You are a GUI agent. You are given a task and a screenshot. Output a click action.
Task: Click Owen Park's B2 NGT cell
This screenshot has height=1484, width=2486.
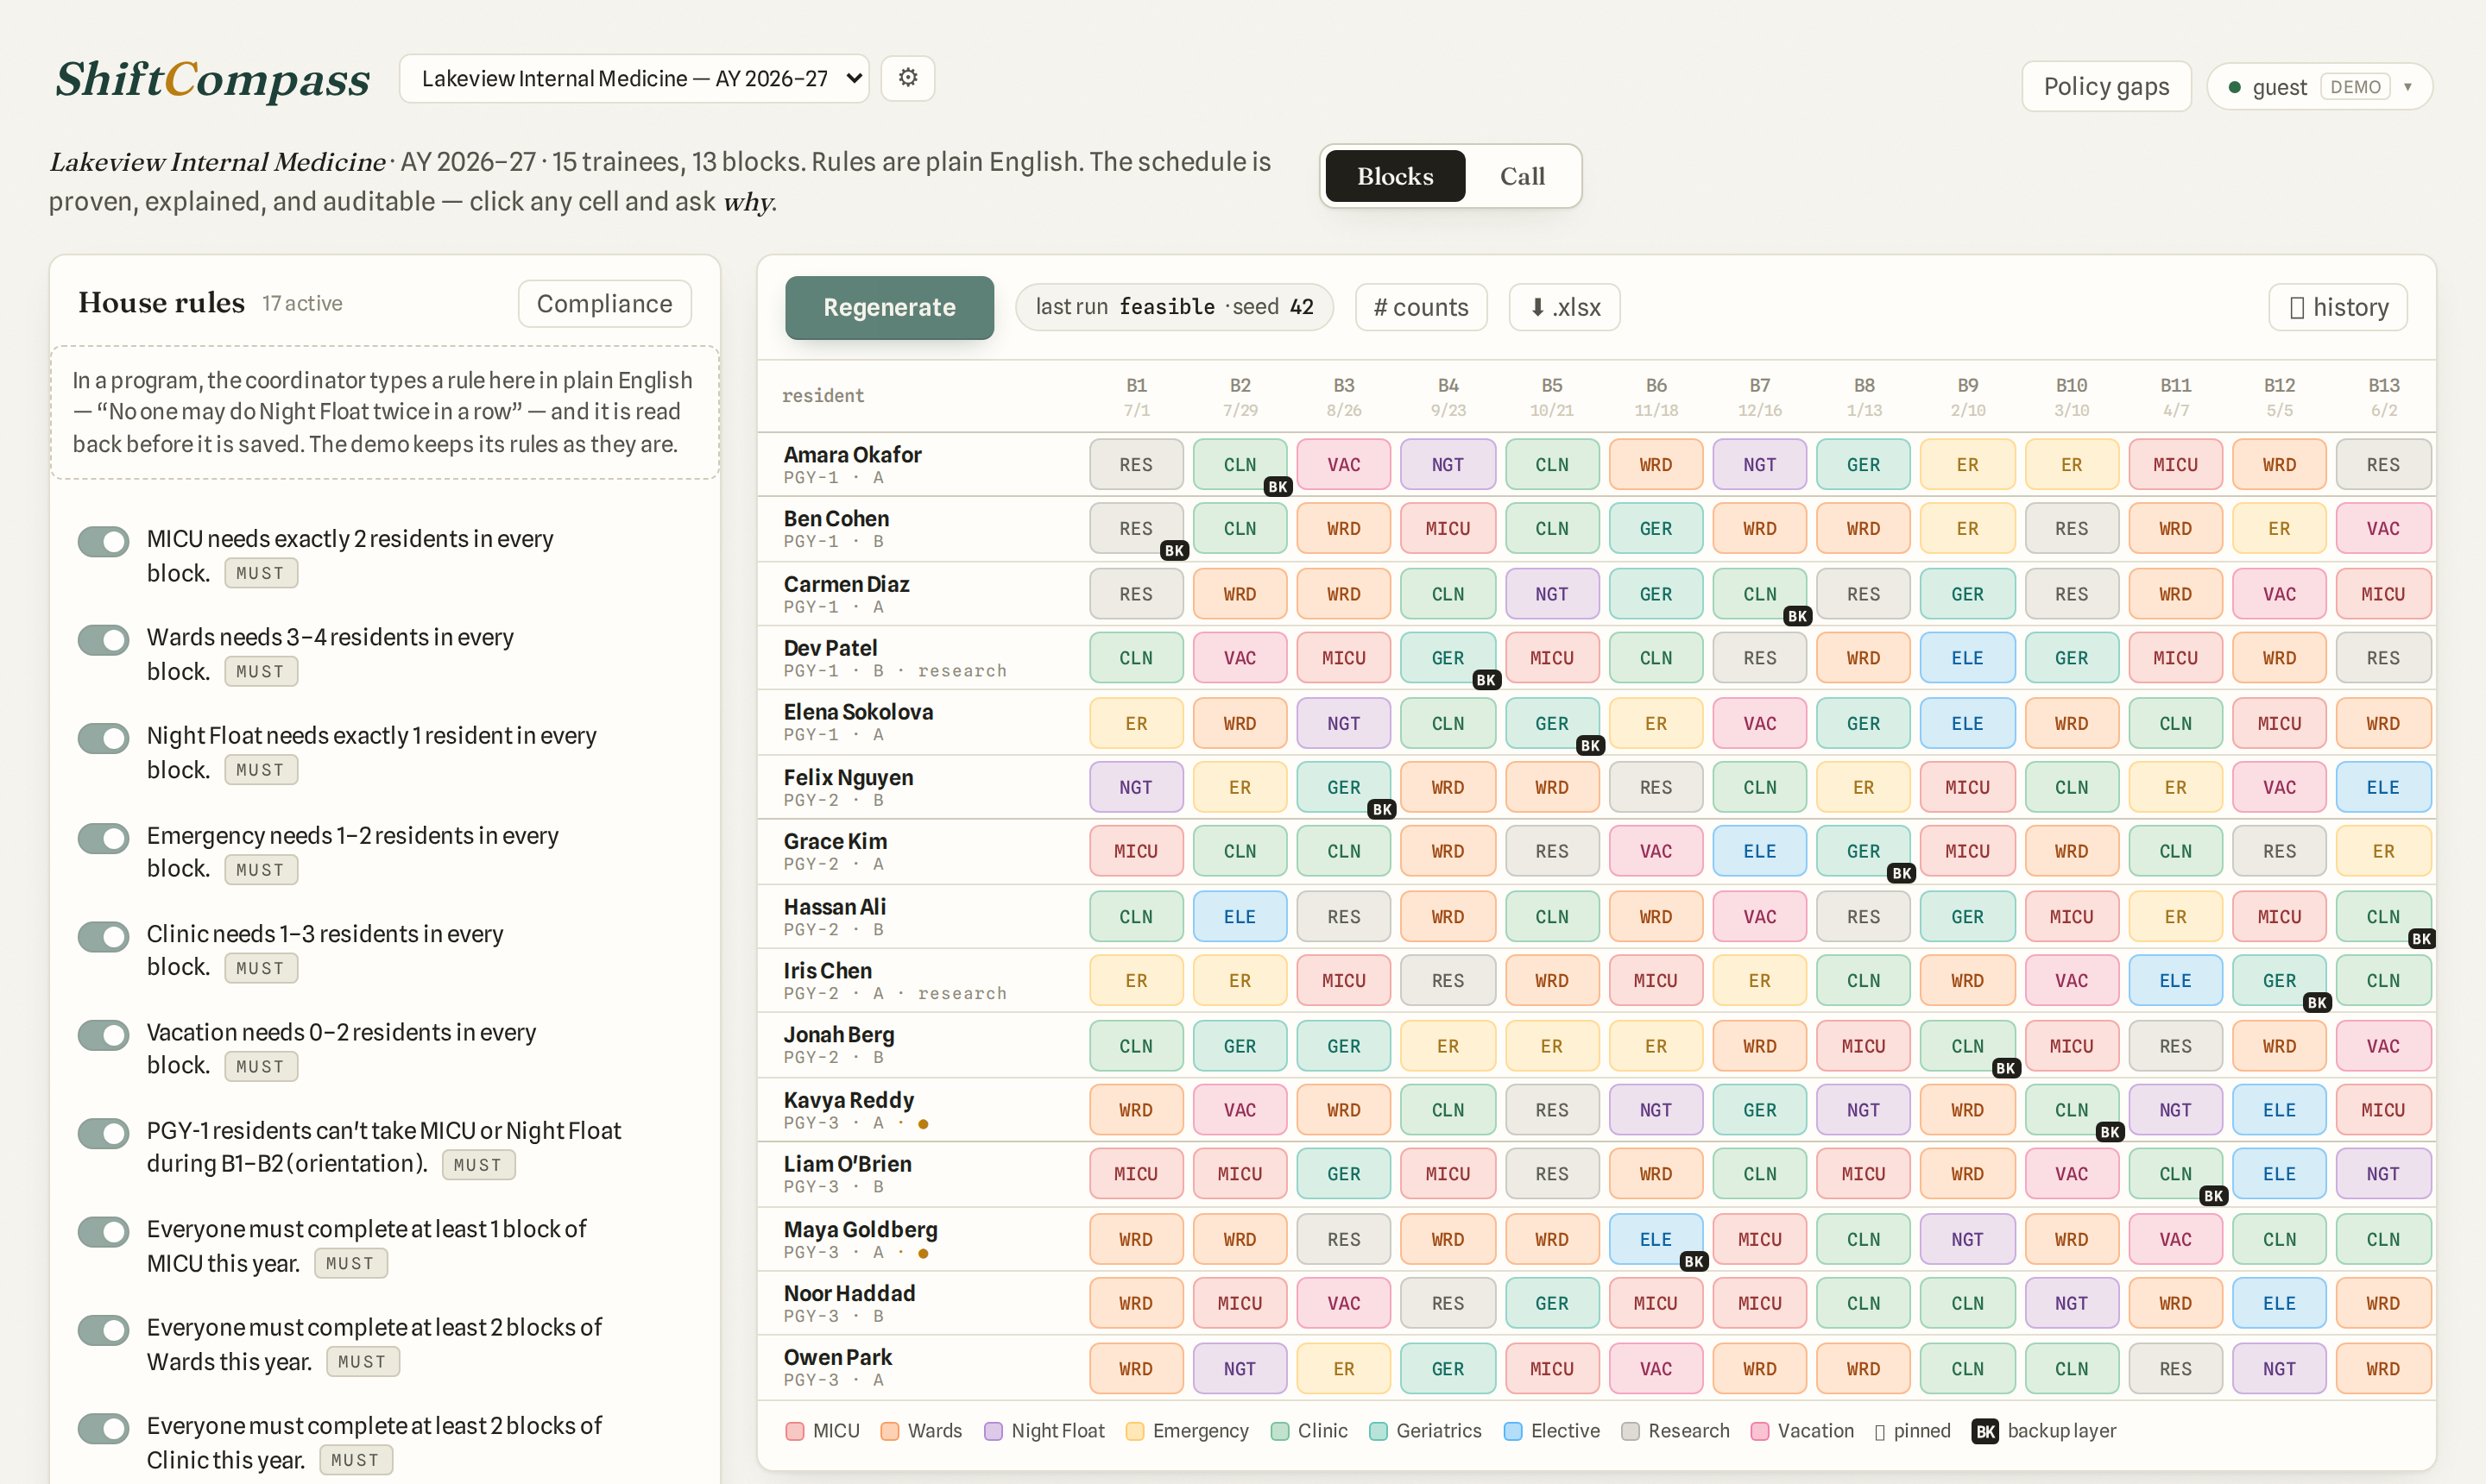tap(1240, 1368)
